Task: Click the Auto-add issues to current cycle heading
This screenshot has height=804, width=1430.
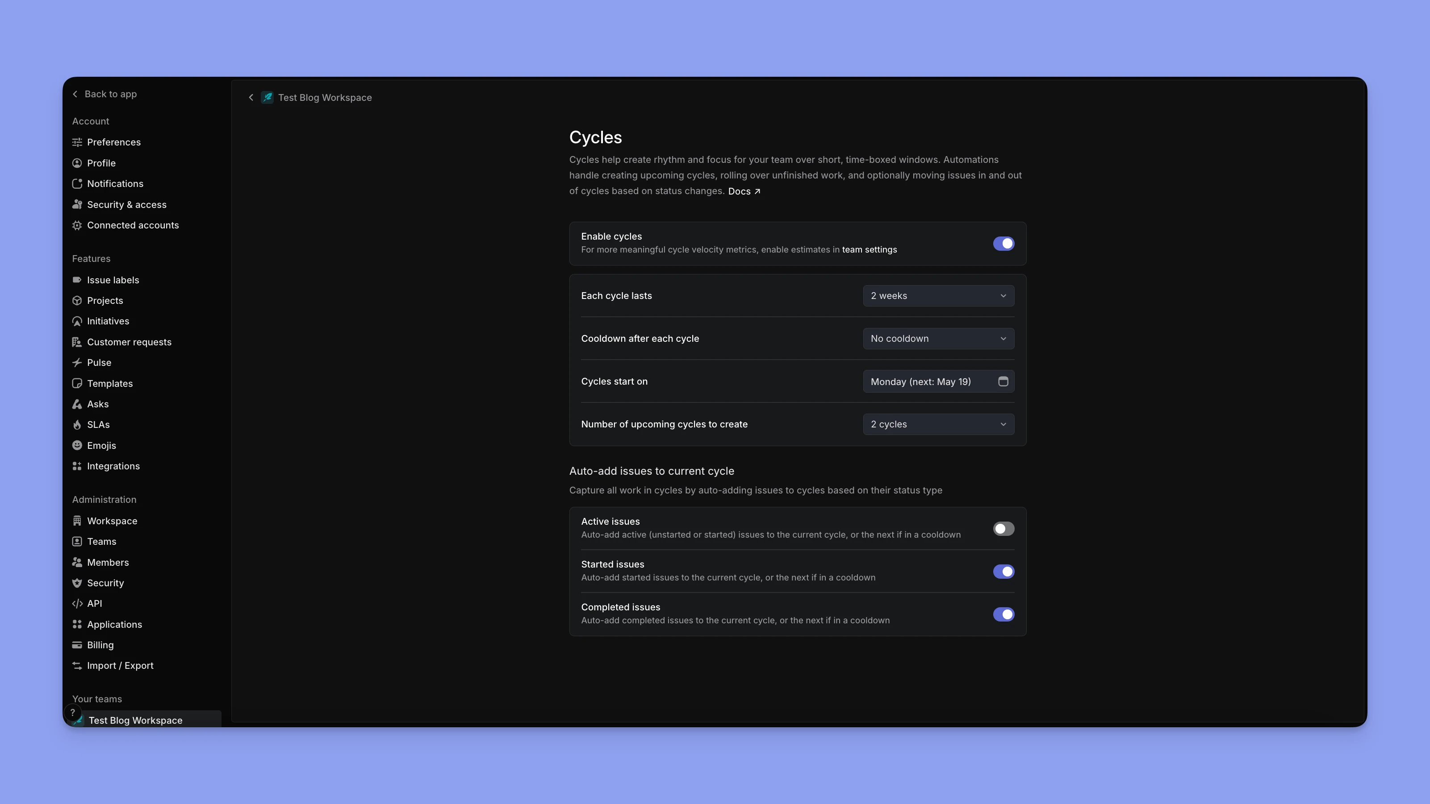Action: (651, 471)
